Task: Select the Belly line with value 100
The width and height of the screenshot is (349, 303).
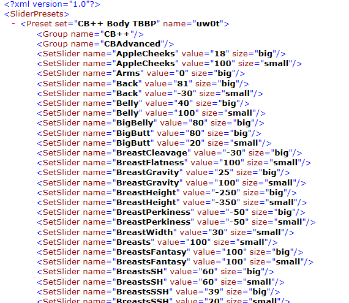Action: [x=151, y=113]
